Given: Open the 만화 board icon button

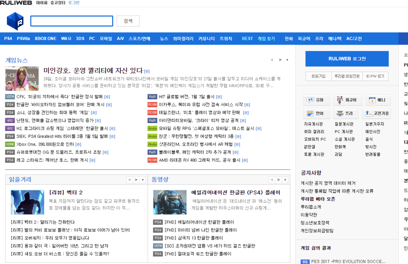Looking at the screenshot, I should 316,114.
